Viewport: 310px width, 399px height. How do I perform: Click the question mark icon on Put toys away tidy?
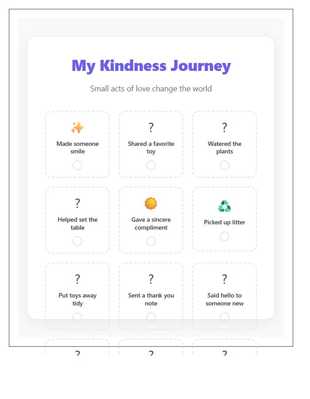77,279
